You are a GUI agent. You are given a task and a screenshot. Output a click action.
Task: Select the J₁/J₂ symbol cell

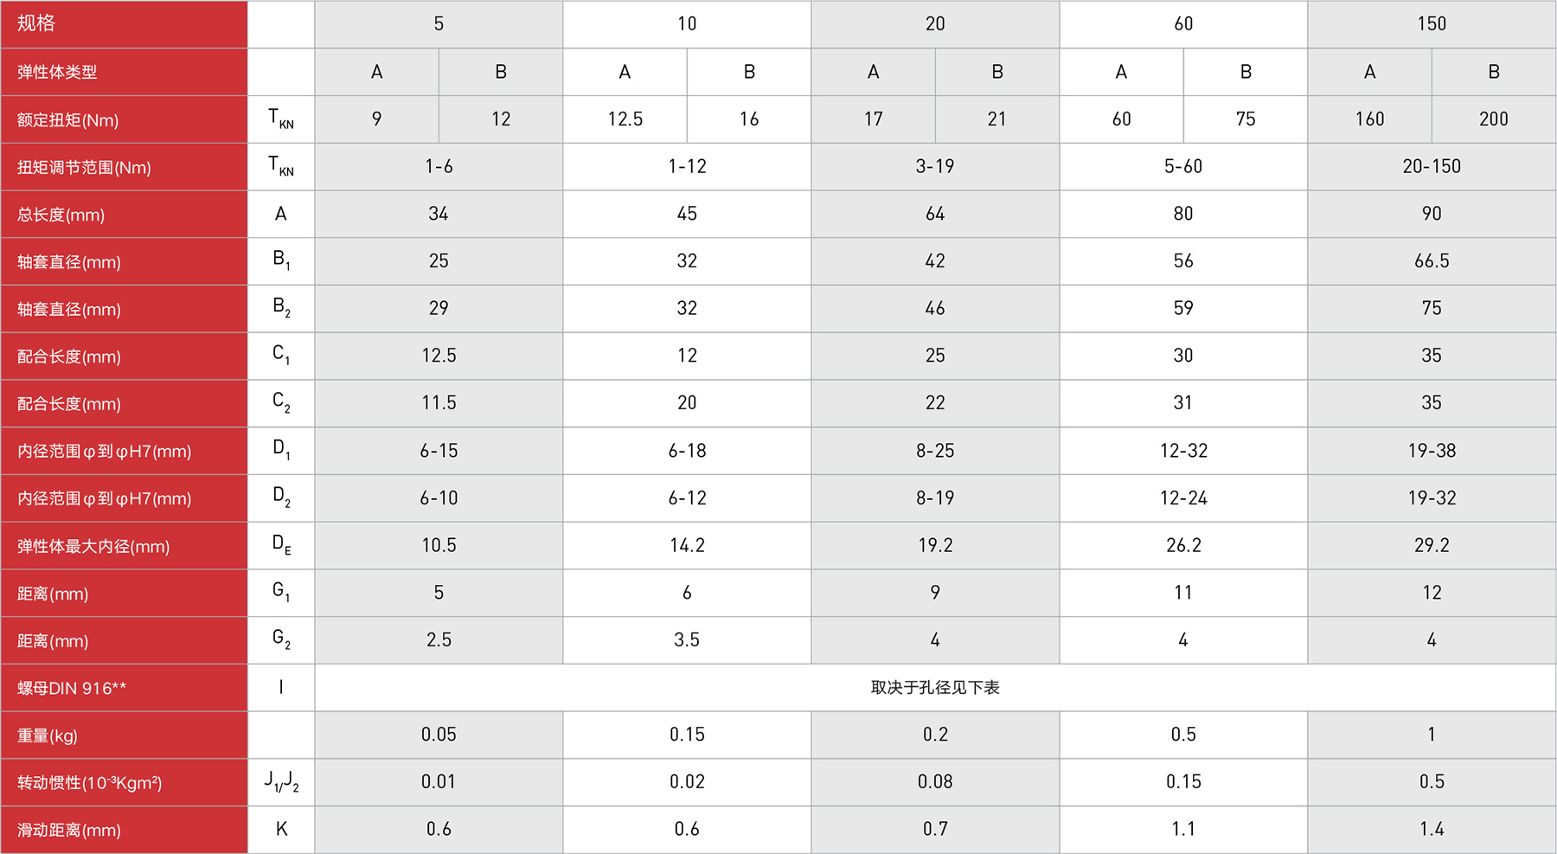point(281,782)
